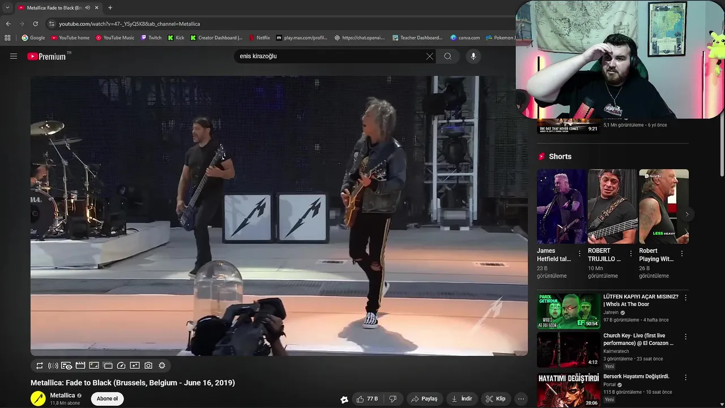
Task: Open the ROBERT TRUJILLO short thumbnail
Action: point(613,206)
